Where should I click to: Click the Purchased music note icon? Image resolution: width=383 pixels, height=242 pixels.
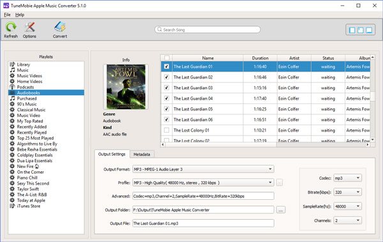12,98
